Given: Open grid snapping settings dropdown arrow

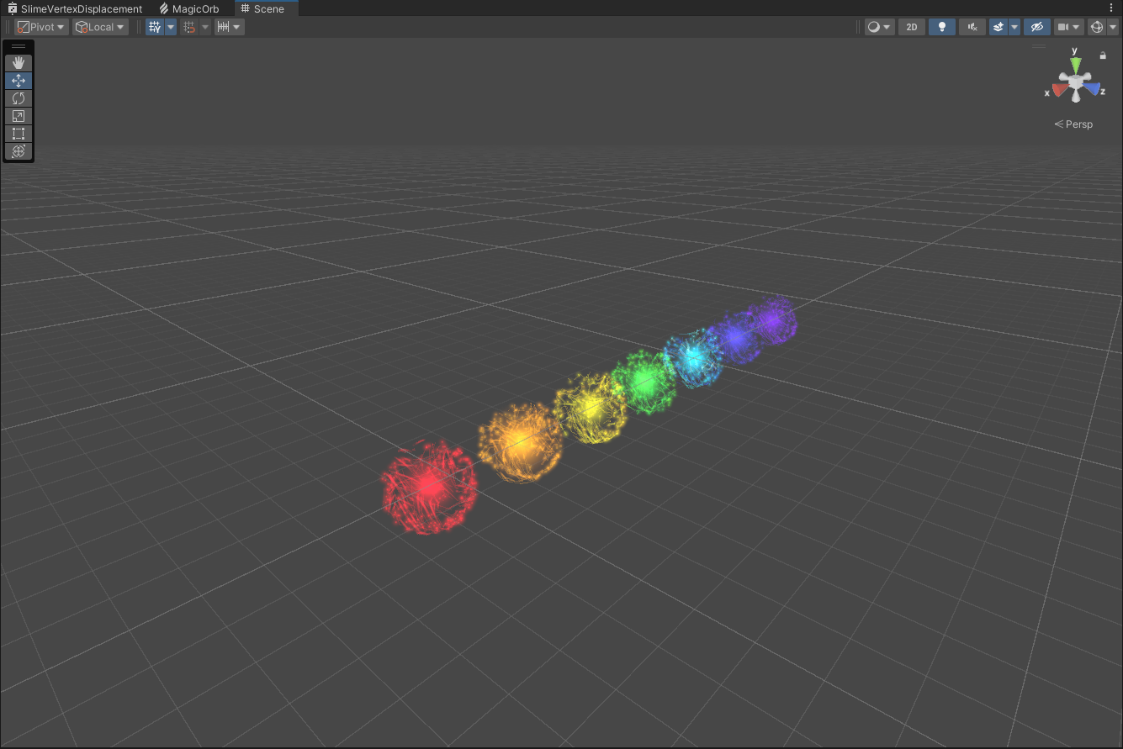Looking at the screenshot, I should point(205,27).
